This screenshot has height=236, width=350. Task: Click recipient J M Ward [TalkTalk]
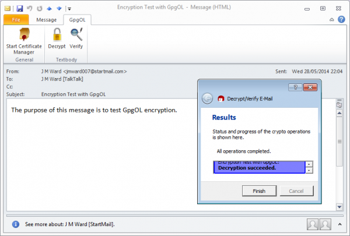[62, 79]
